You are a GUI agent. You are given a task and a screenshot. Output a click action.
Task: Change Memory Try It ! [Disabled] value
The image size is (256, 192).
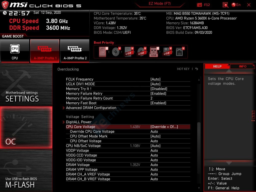coord(159,89)
